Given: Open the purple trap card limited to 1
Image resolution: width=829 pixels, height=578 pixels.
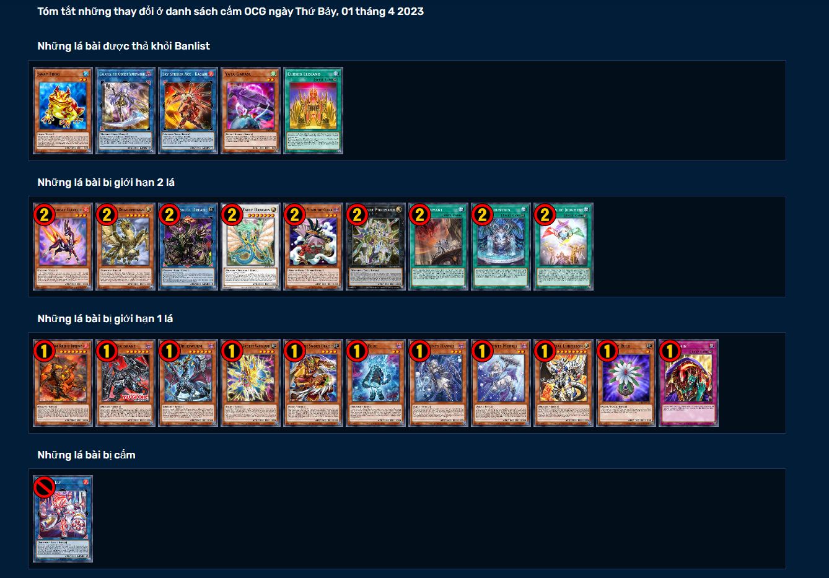Looking at the screenshot, I should click(688, 383).
